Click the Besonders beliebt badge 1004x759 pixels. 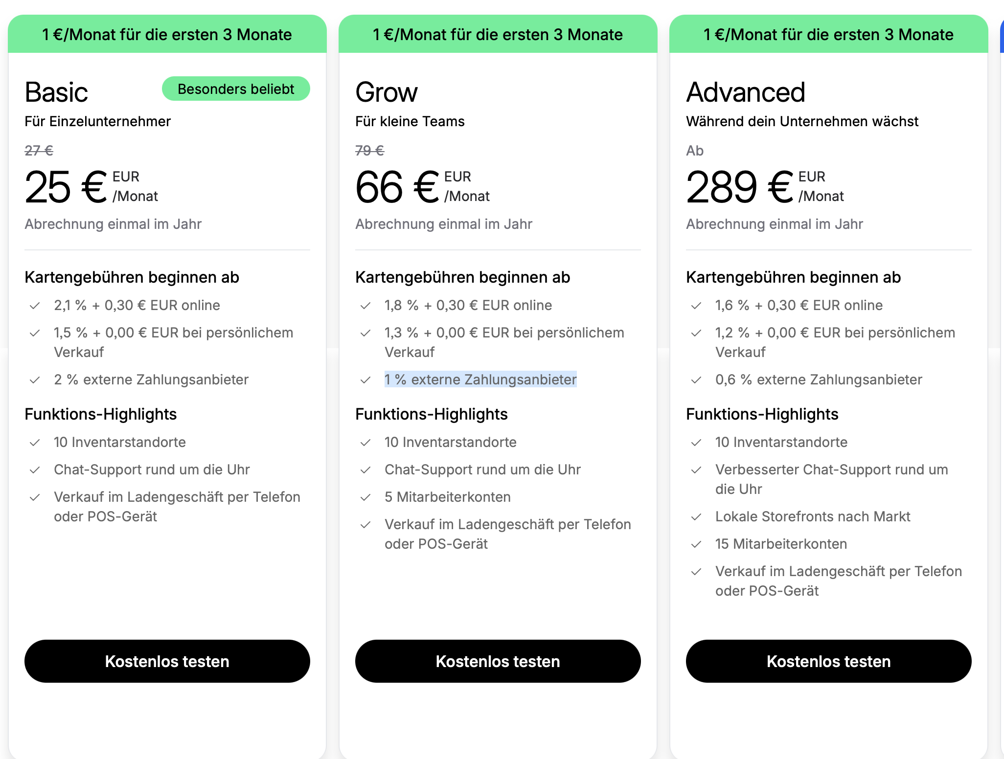(236, 89)
